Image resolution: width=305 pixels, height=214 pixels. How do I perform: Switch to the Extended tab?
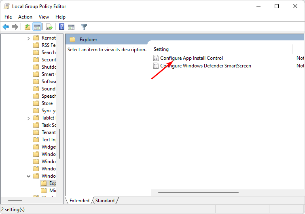[79, 200]
